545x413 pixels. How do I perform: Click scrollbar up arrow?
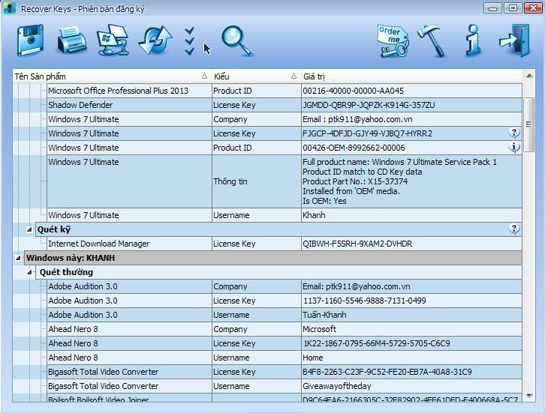pyautogui.click(x=529, y=75)
